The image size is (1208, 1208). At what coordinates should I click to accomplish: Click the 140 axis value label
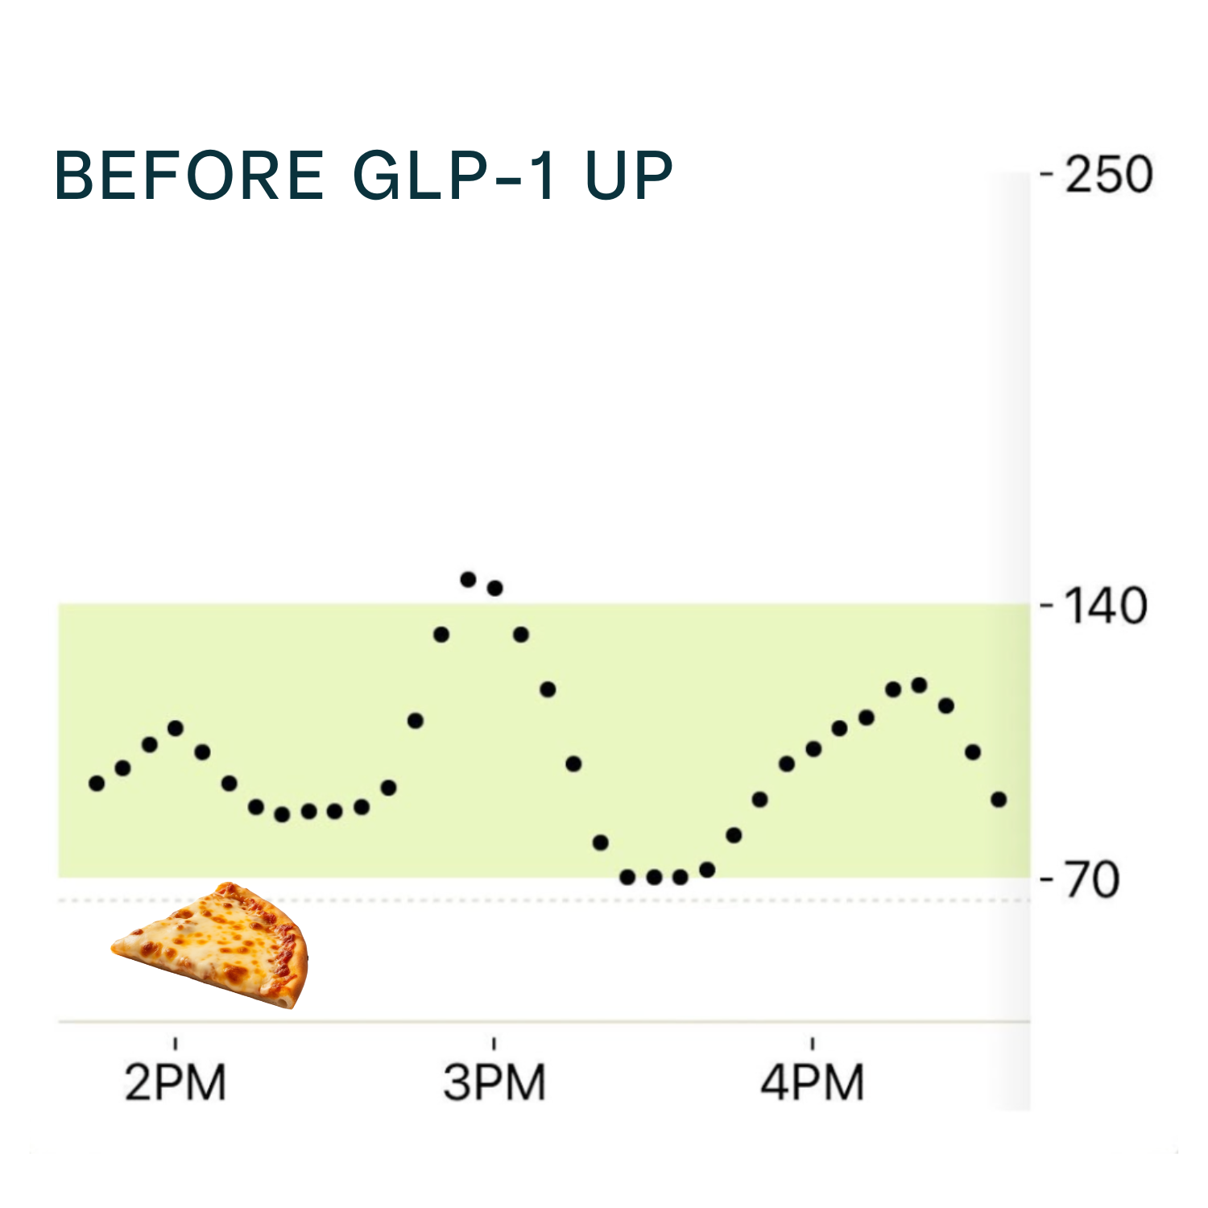tap(1106, 606)
